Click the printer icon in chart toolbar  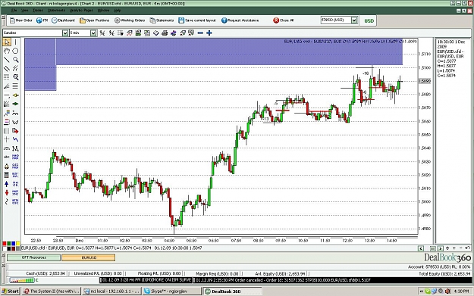165,33
